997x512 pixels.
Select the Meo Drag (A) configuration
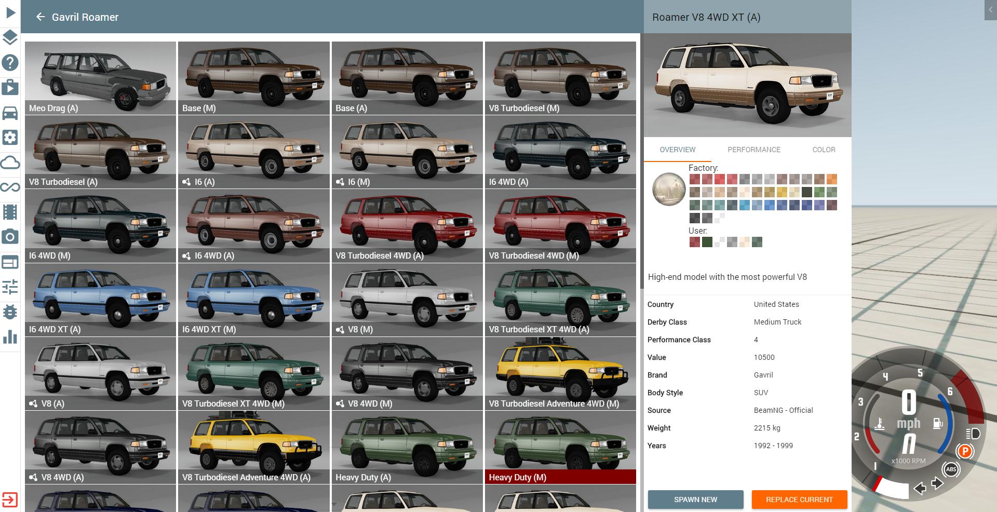click(x=100, y=78)
